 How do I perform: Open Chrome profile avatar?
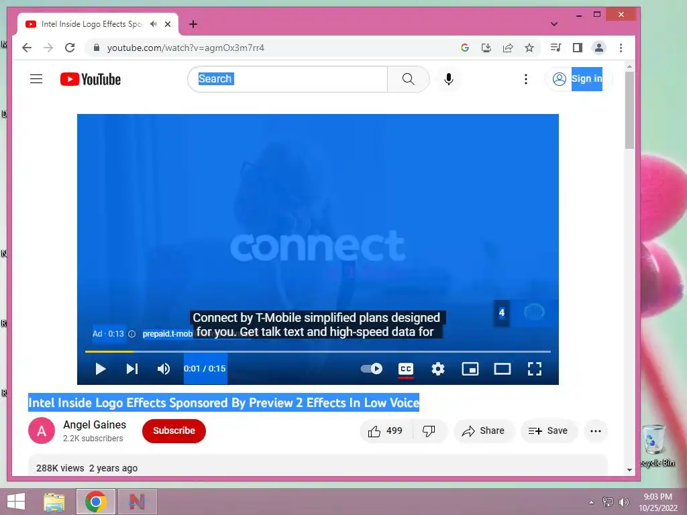599,48
